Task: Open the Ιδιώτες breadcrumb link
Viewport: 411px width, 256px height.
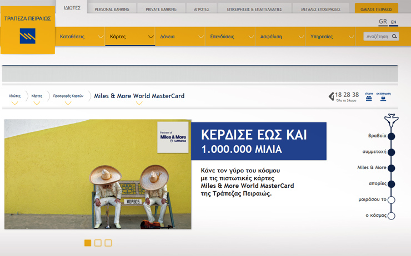Action: click(x=14, y=96)
